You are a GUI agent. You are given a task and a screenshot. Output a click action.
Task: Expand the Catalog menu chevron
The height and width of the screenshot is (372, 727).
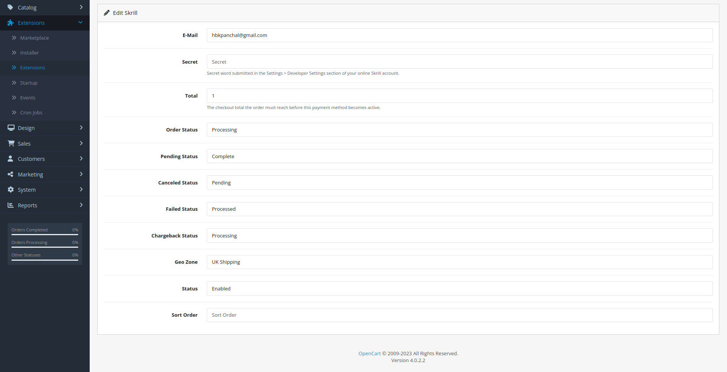tap(81, 7)
